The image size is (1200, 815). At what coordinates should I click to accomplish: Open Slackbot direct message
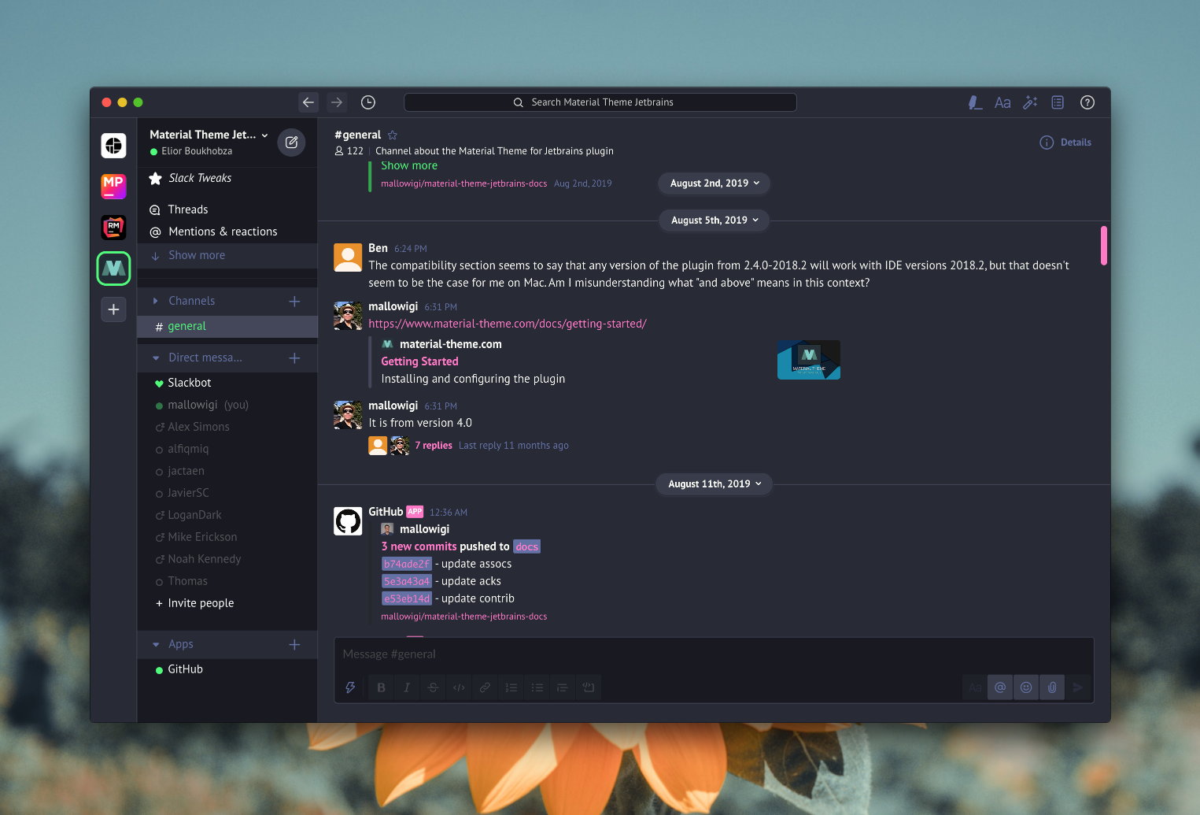(227, 383)
